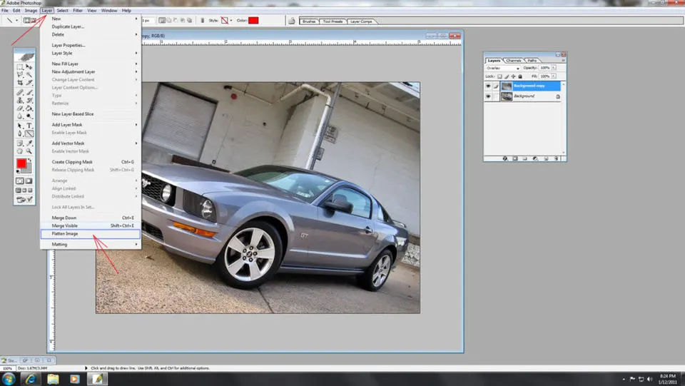The height and width of the screenshot is (386, 685).
Task: Hide the Background layer eye icon
Action: click(488, 96)
